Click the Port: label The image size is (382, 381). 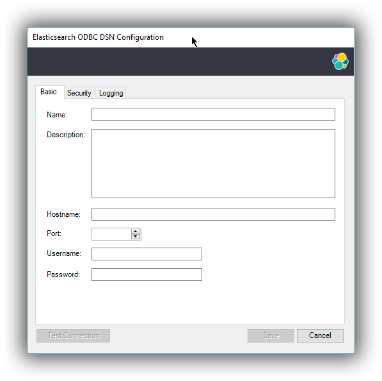[x=54, y=233]
